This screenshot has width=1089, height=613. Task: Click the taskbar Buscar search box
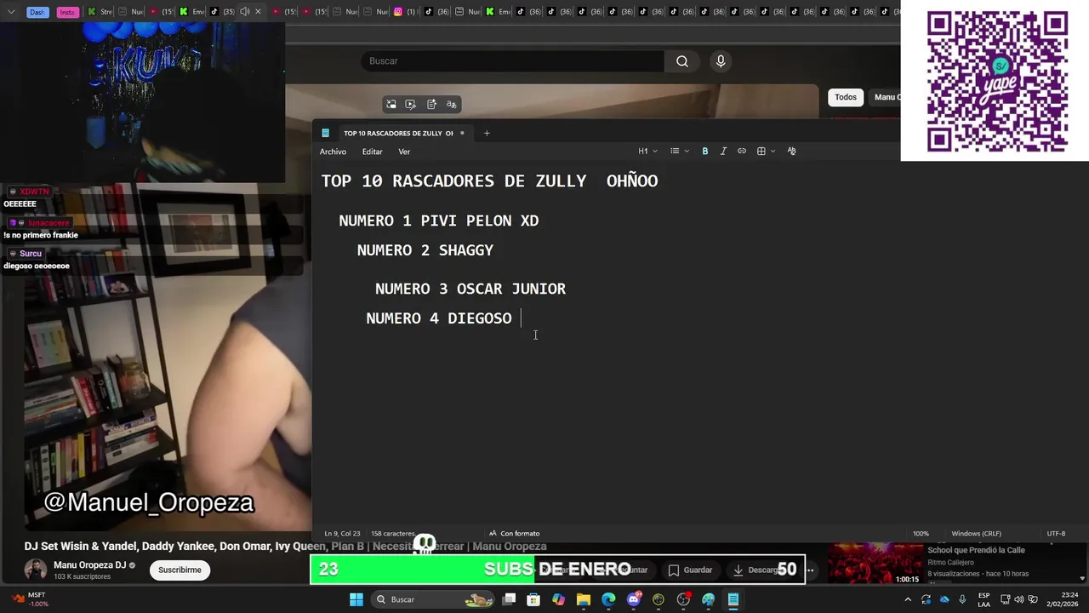pyautogui.click(x=434, y=599)
